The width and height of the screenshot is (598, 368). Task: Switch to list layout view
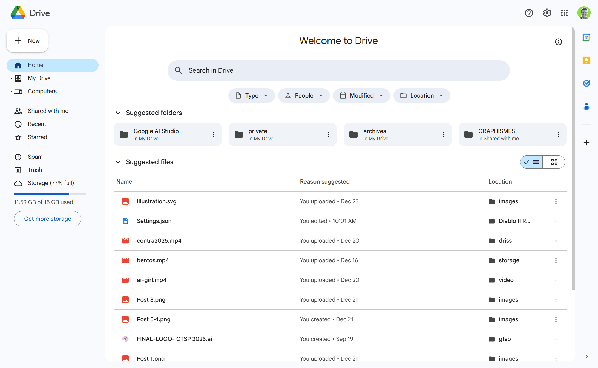click(x=531, y=162)
